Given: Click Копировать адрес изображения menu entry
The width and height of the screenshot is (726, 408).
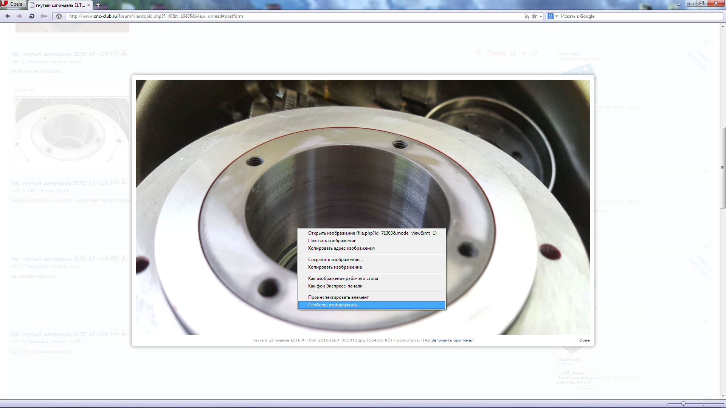Looking at the screenshot, I should click(341, 248).
